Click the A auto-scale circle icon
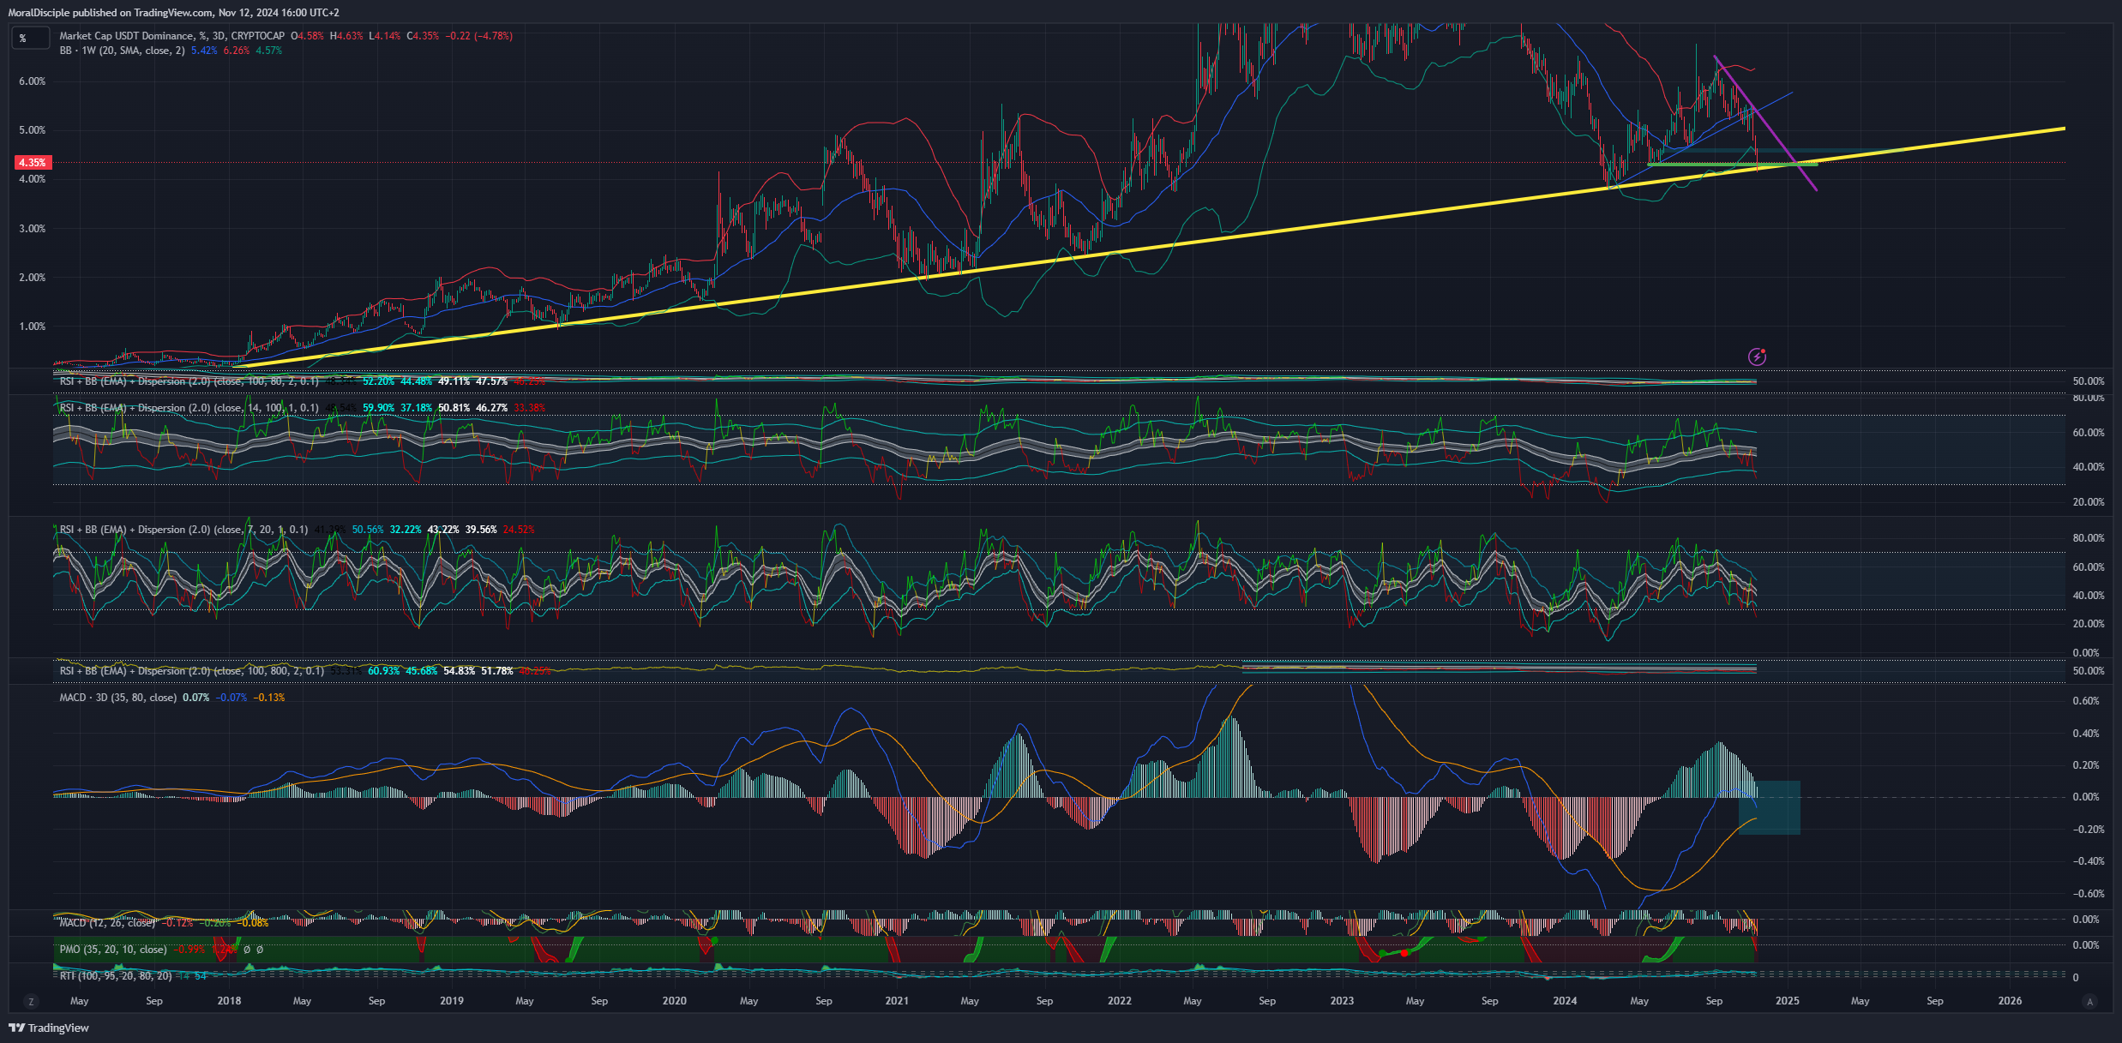 pos(2089,1001)
